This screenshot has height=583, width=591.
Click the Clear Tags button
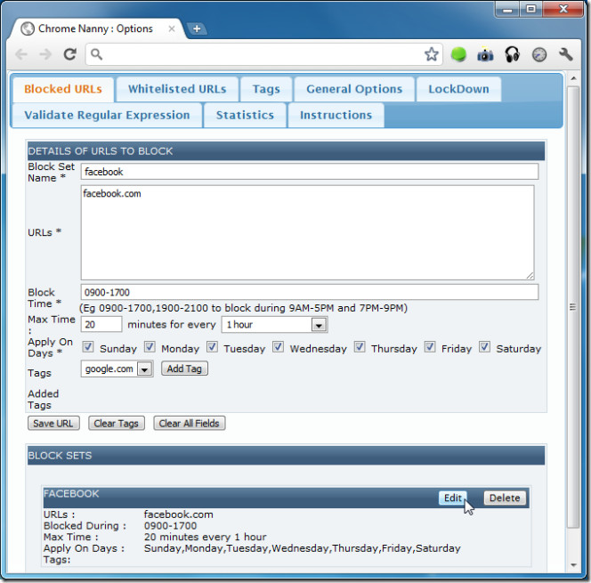tap(116, 423)
